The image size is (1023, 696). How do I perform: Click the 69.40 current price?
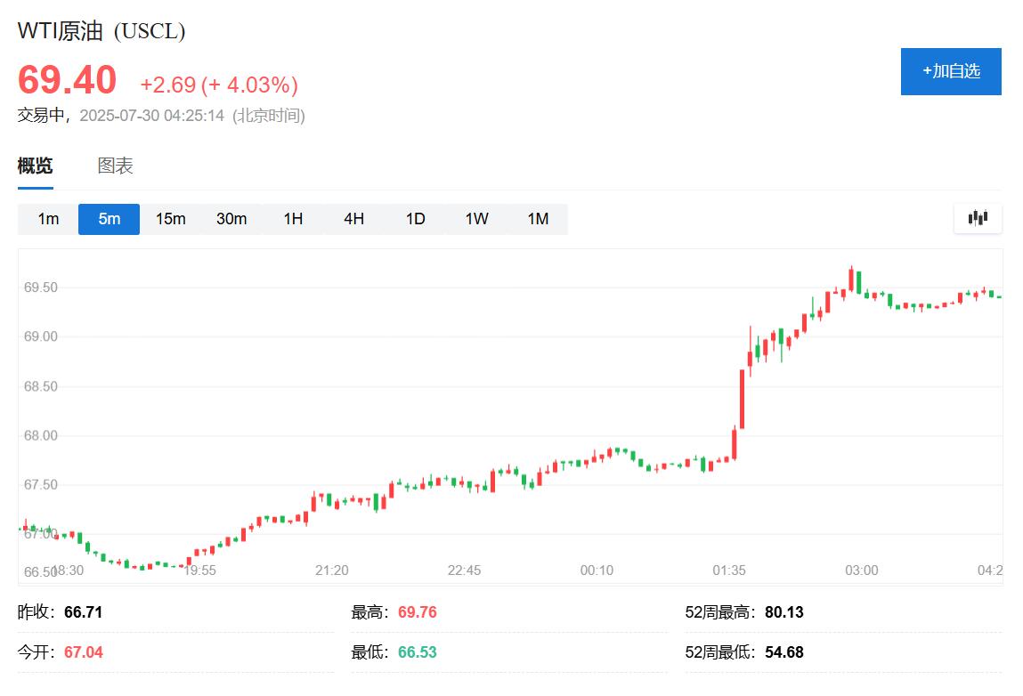pos(68,80)
